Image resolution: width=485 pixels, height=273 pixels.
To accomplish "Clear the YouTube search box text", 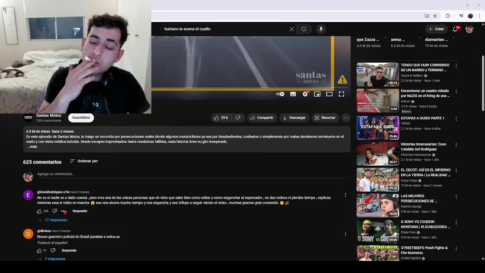I will coord(292,29).
